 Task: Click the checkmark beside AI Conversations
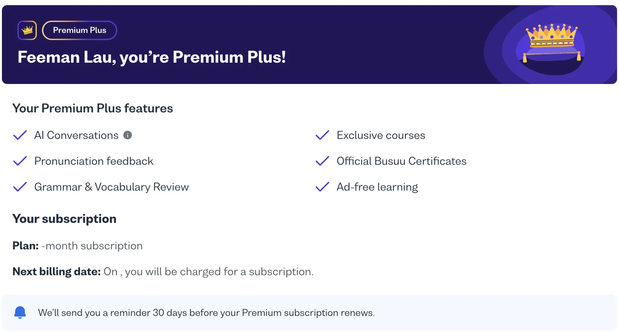click(x=20, y=135)
